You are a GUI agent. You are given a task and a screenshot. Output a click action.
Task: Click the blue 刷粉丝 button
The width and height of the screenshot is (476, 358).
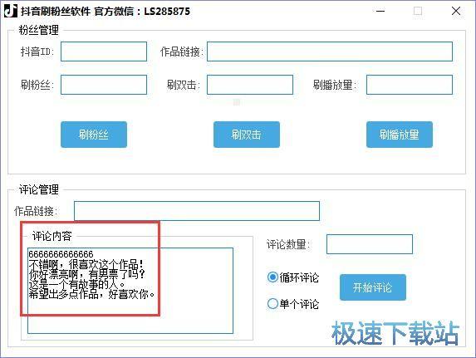94,135
